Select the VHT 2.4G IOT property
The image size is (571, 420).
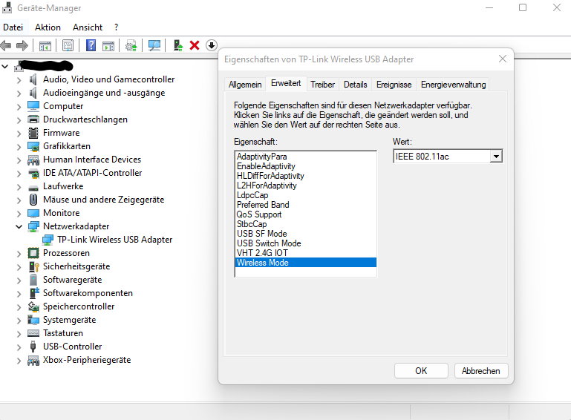tap(305, 253)
